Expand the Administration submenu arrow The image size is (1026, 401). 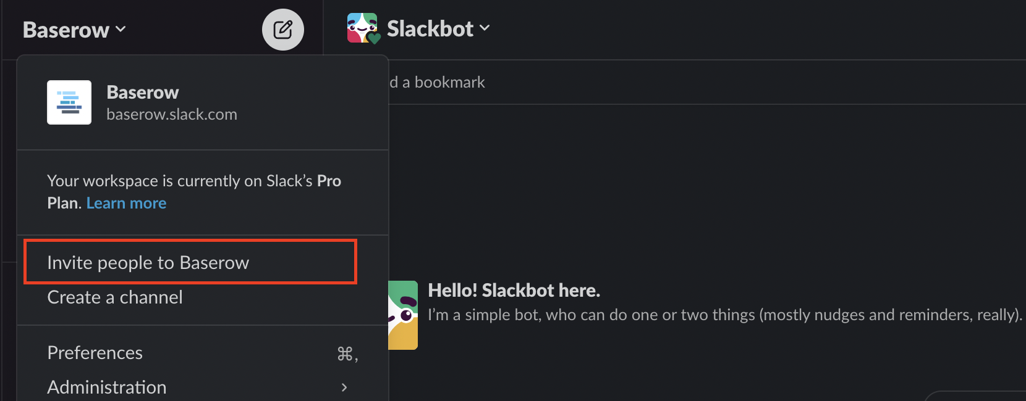[344, 387]
